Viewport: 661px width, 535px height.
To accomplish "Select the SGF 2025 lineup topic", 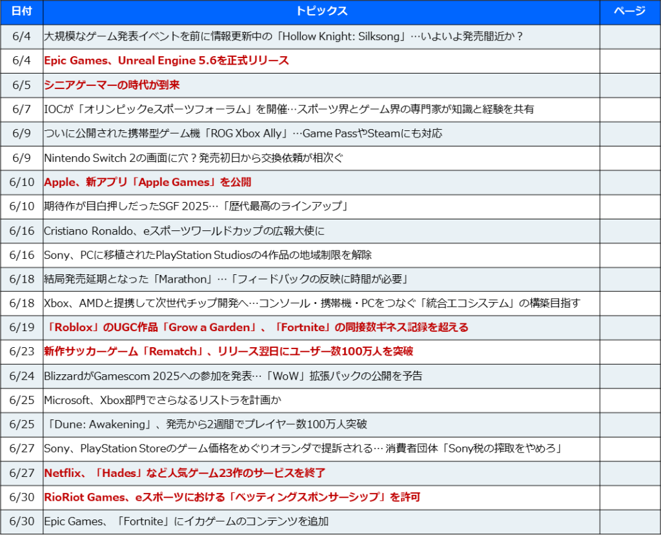I will click(197, 206).
